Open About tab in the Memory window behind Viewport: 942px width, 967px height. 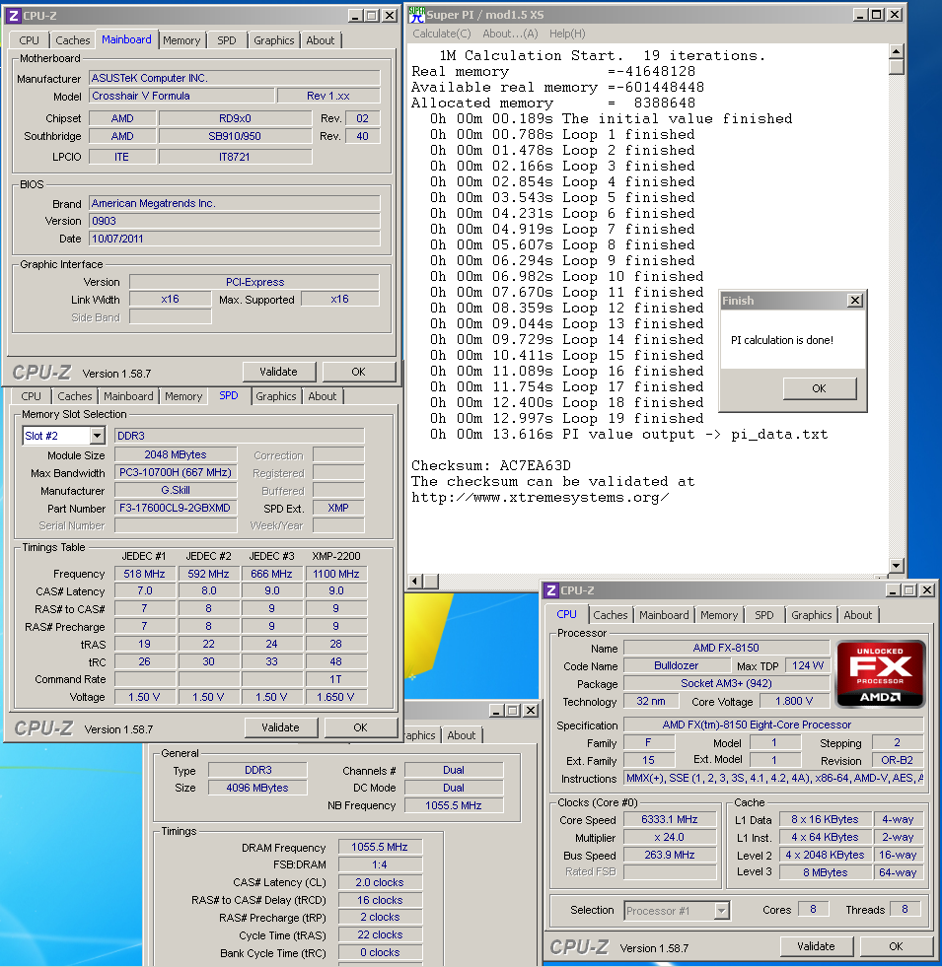click(x=461, y=735)
